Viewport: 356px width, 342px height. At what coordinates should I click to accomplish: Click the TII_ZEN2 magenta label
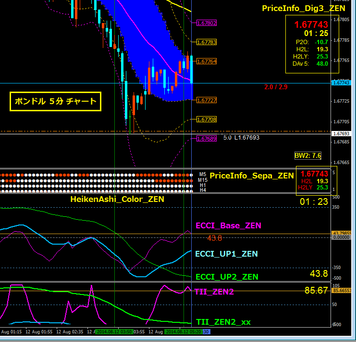(214, 292)
